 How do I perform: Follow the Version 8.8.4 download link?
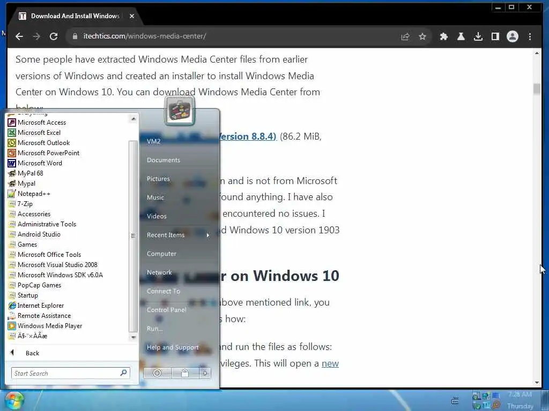(248, 136)
